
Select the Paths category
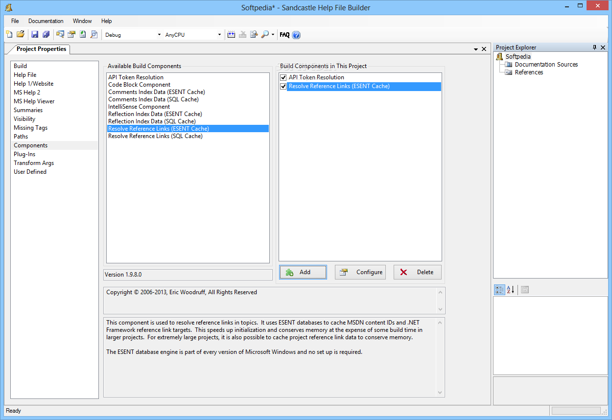point(54,137)
